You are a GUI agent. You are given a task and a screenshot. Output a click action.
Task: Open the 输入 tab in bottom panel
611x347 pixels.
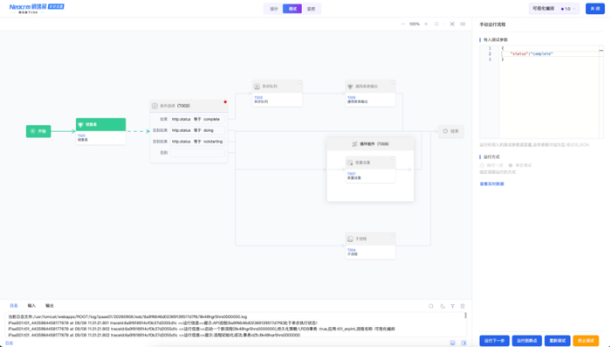(31, 306)
